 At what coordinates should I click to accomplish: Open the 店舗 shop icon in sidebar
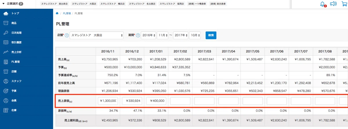tap(6, 71)
